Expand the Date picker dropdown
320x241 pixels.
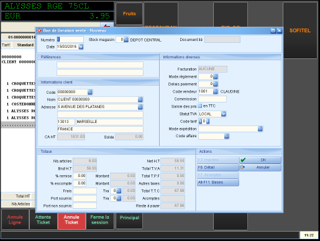(x=81, y=47)
